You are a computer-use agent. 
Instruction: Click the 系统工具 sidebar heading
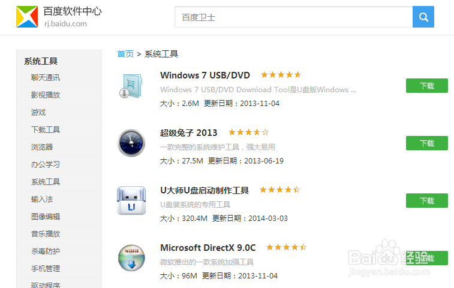[x=41, y=61]
